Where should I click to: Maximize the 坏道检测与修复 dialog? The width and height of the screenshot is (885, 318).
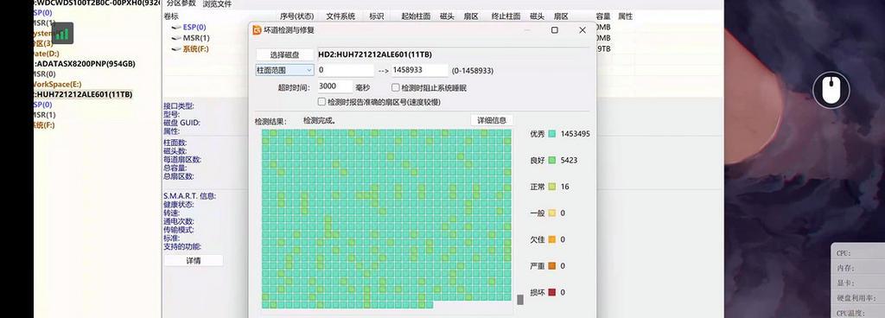(554, 30)
